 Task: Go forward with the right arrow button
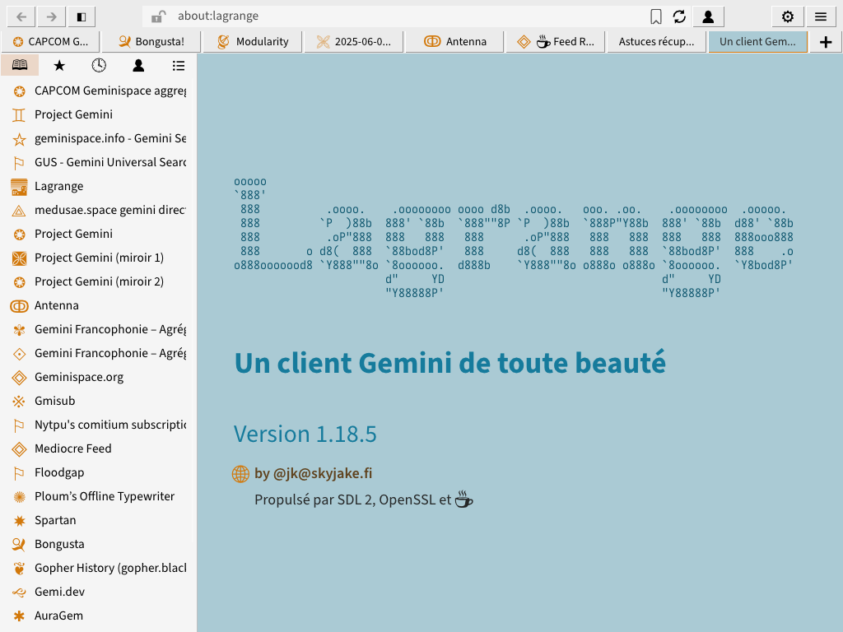(51, 16)
